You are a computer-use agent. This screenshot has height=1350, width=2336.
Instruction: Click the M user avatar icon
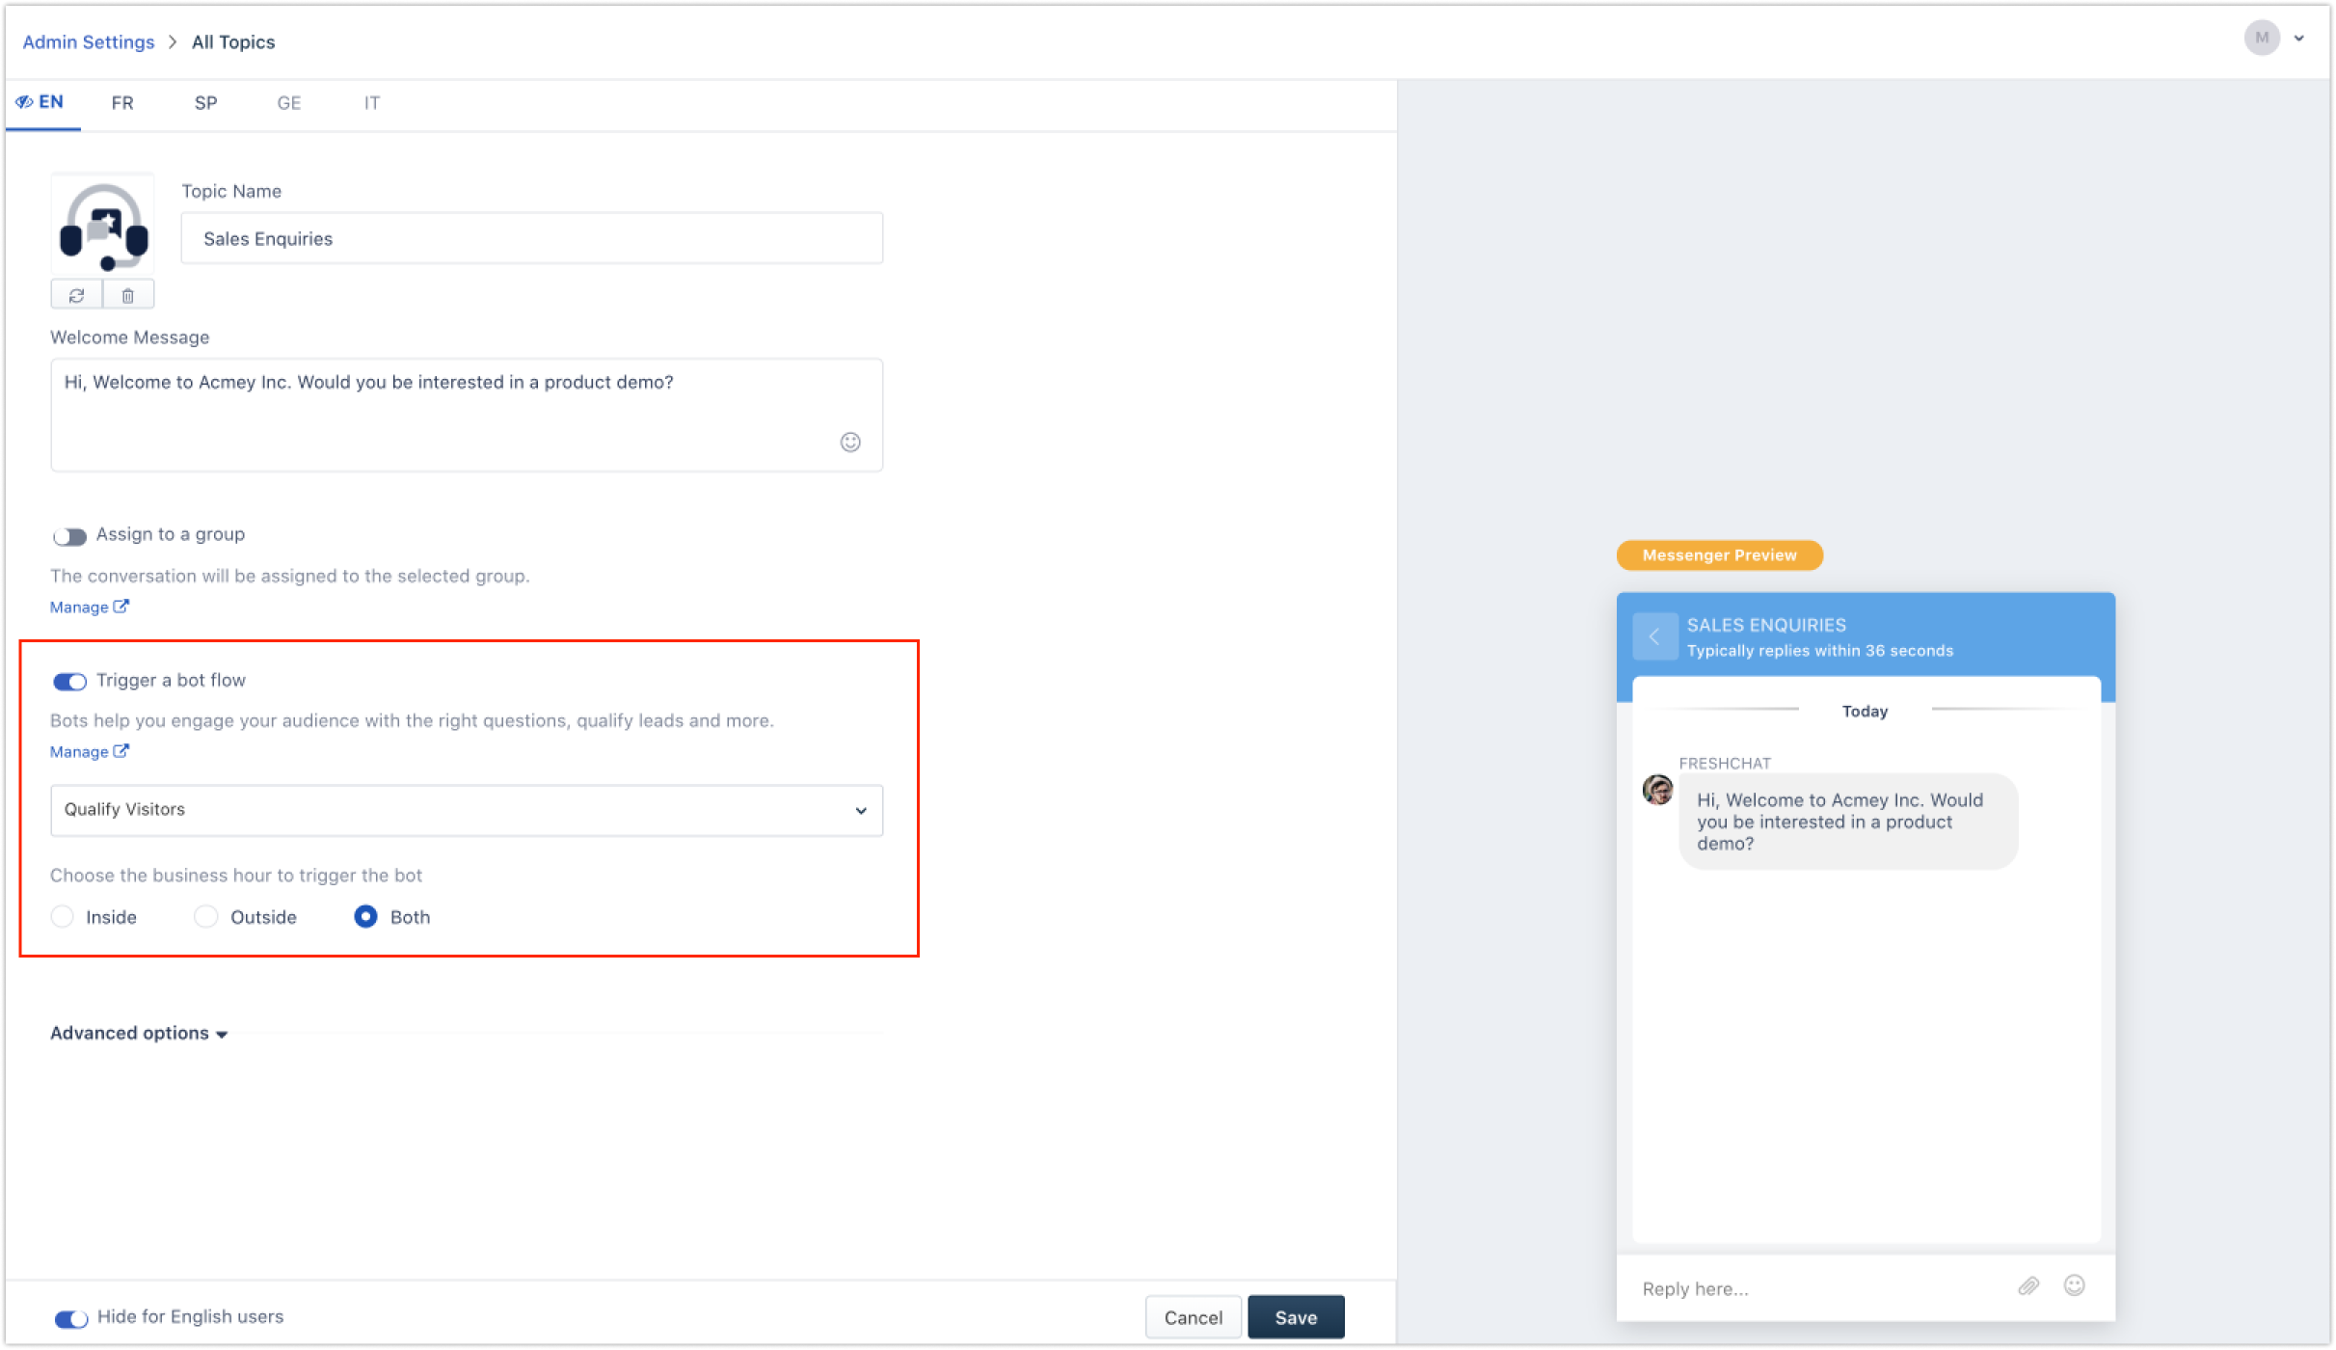click(2261, 39)
